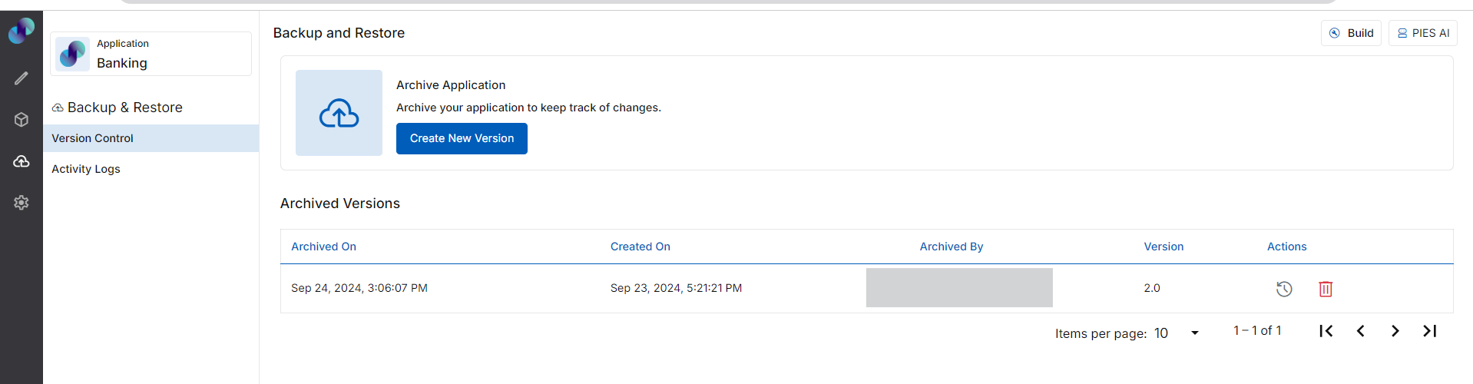The width and height of the screenshot is (1473, 384).
Task: Jump to the last page
Action: [x=1430, y=331]
